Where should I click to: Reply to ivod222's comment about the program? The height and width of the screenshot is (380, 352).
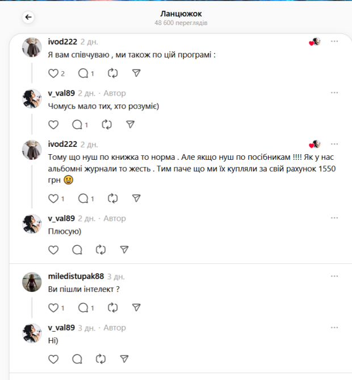point(83,73)
